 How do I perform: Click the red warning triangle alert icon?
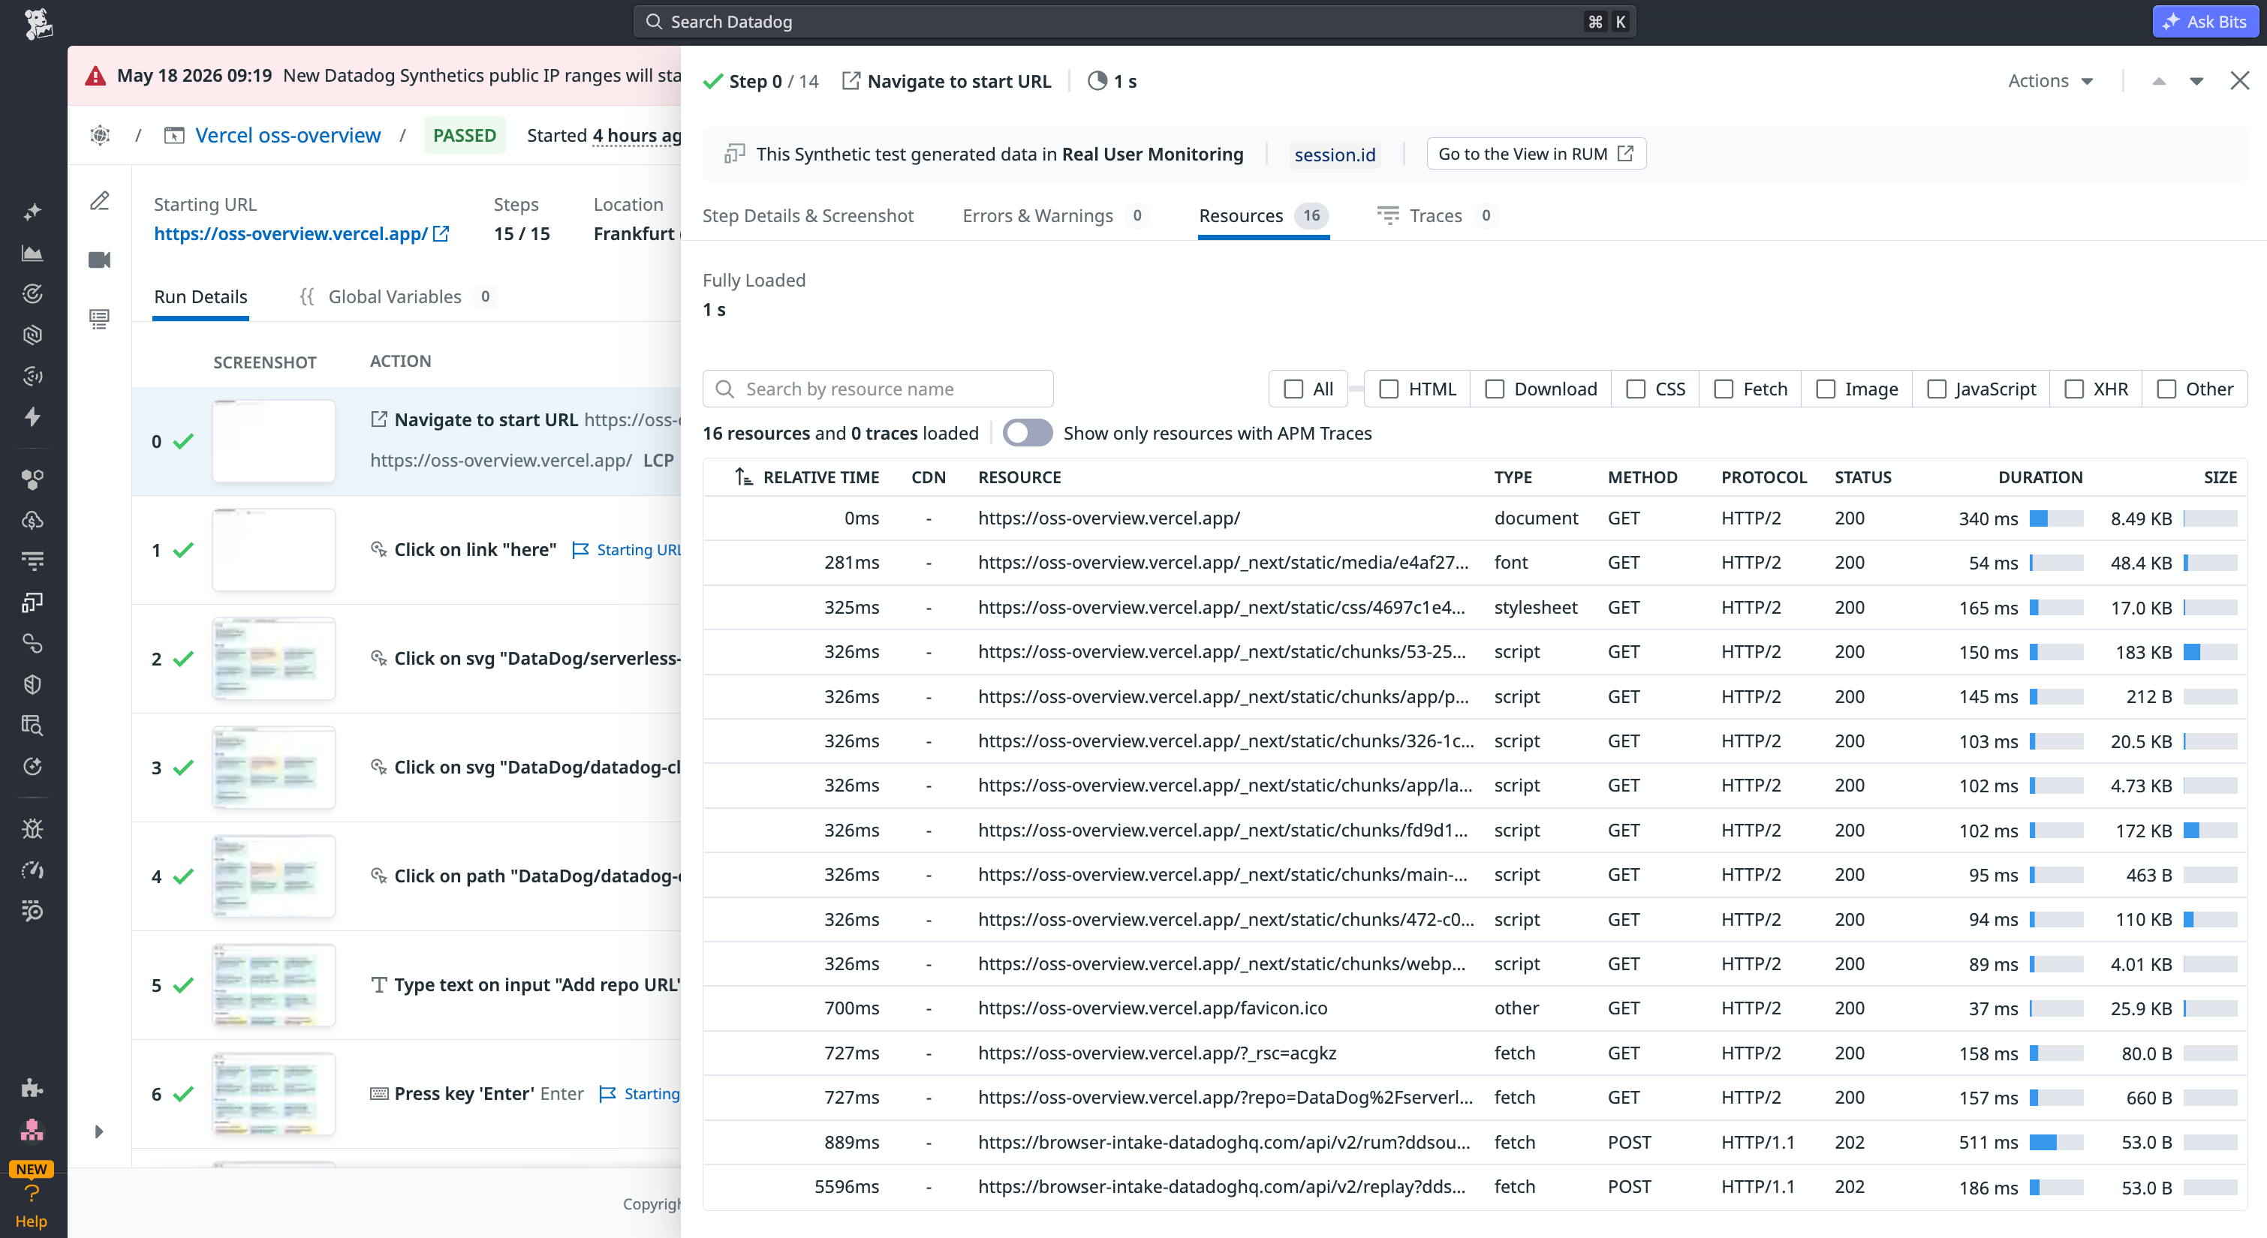96,76
